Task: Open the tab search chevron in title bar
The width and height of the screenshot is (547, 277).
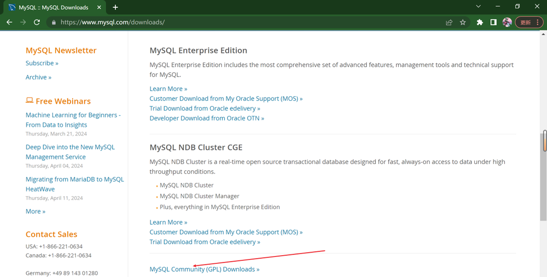Action: [x=478, y=6]
